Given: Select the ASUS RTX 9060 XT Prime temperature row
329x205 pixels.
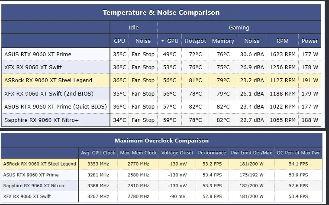Looking at the screenshot, I should [x=161, y=54].
